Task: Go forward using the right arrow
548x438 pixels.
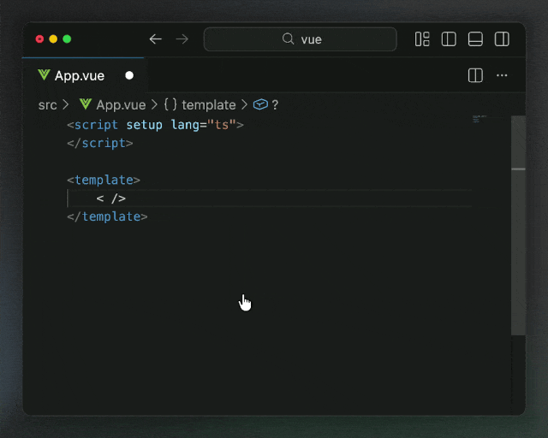Action: click(182, 39)
